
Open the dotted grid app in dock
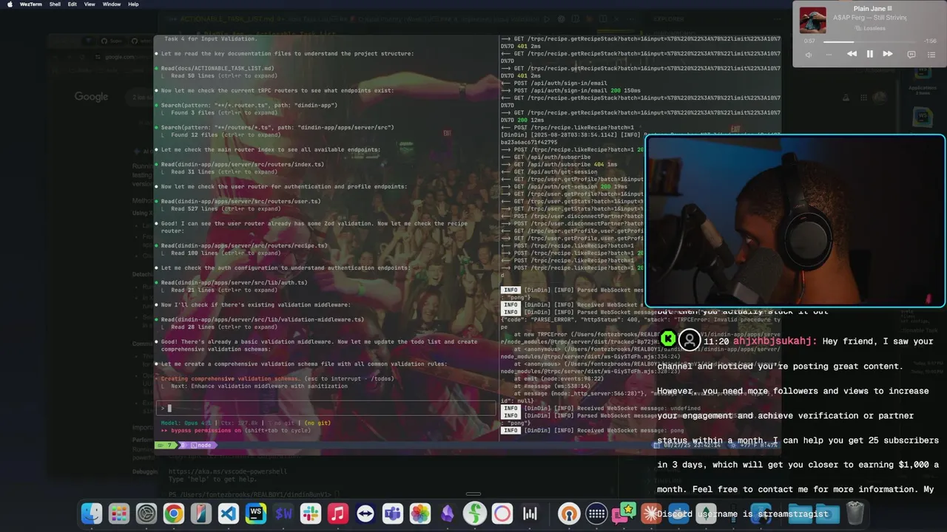click(x=596, y=513)
